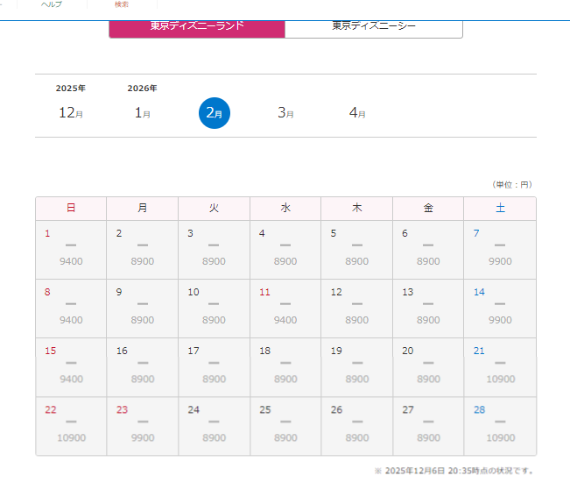Click the 土 Saturday column header
Viewport: 570px width, 497px height.
click(500, 208)
